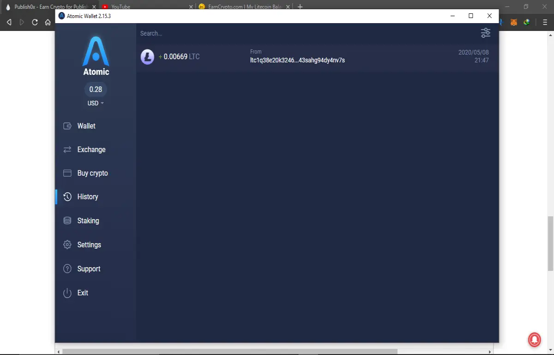
Task: Click the 0.28 balance badge
Action: click(x=96, y=89)
